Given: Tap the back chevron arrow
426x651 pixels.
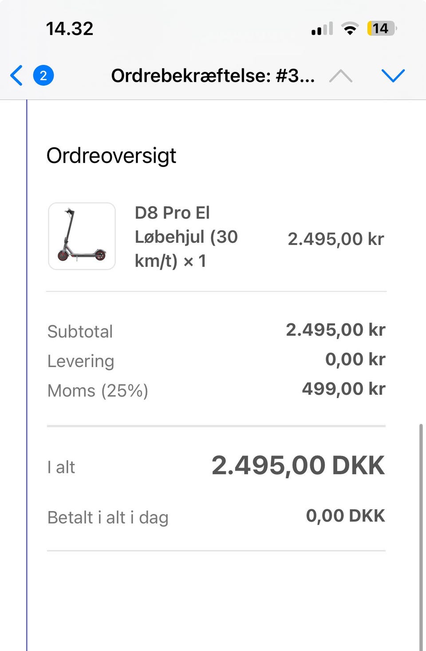Looking at the screenshot, I should click(16, 75).
